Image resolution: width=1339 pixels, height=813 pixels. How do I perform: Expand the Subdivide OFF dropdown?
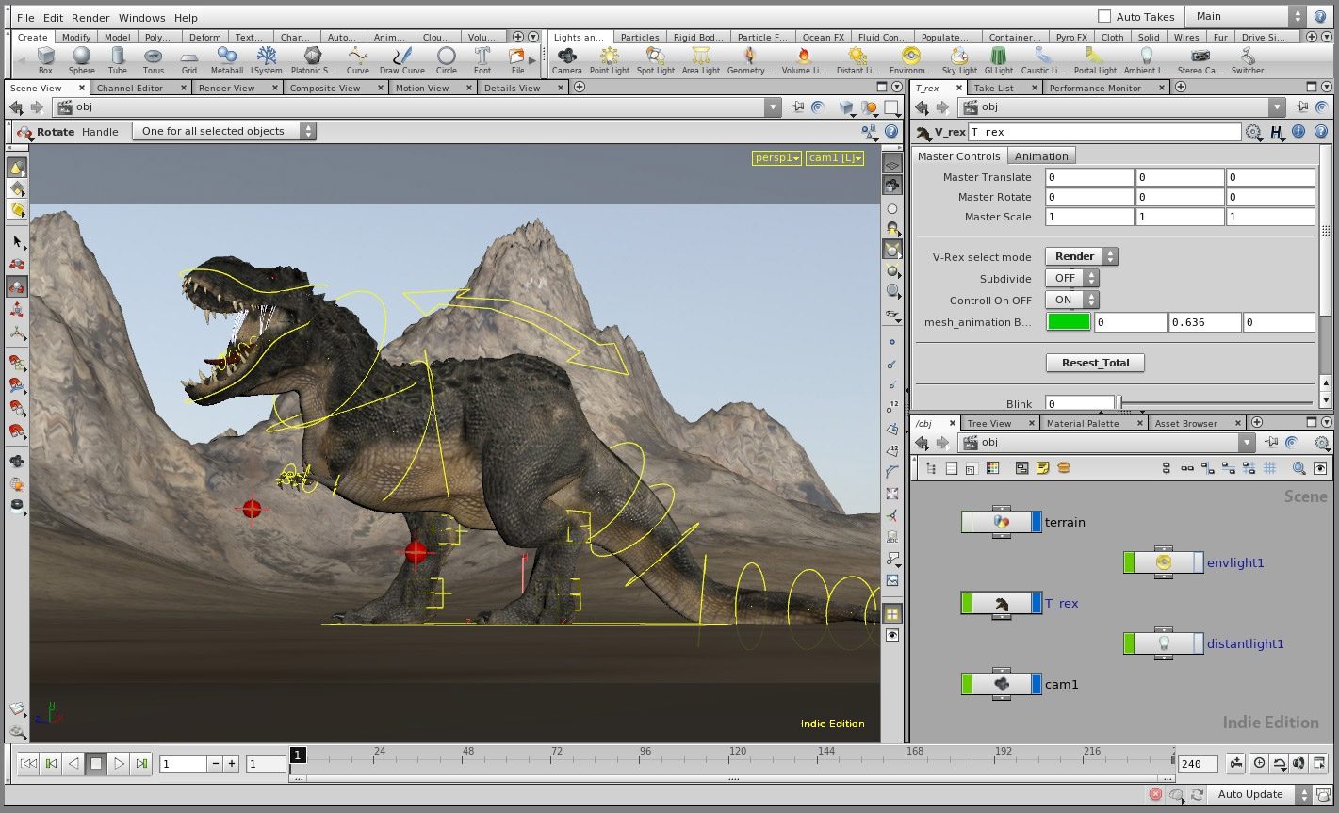point(1072,278)
